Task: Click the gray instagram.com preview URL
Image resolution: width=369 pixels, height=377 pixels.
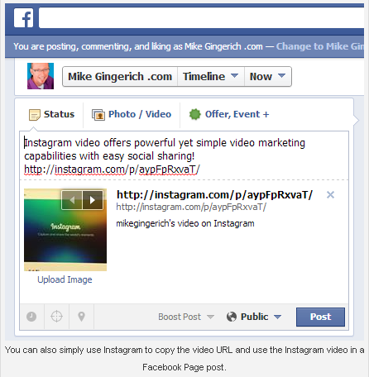Action: point(191,207)
